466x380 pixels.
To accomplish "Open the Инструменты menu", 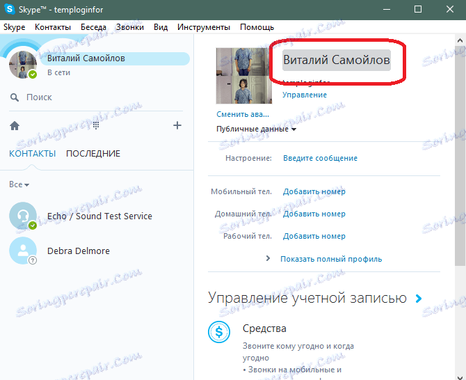I will [204, 27].
